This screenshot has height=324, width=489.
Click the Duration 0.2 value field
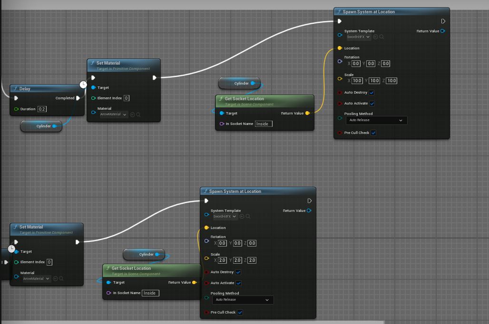pos(42,109)
